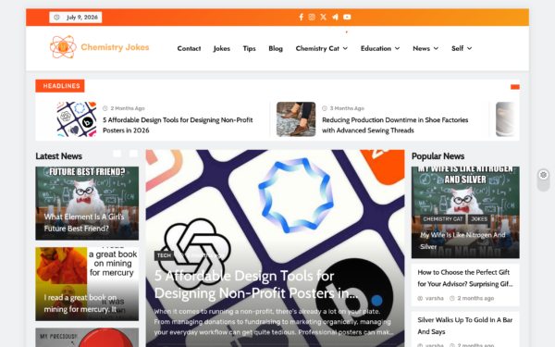Expand the Education dropdown menu
The height and width of the screenshot is (347, 555).
coord(380,48)
